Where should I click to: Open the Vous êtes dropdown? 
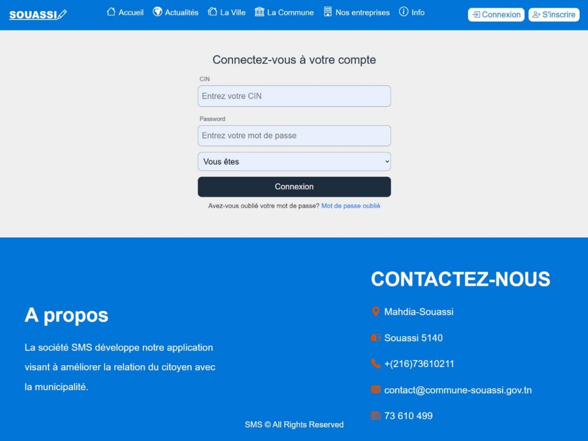pos(295,162)
